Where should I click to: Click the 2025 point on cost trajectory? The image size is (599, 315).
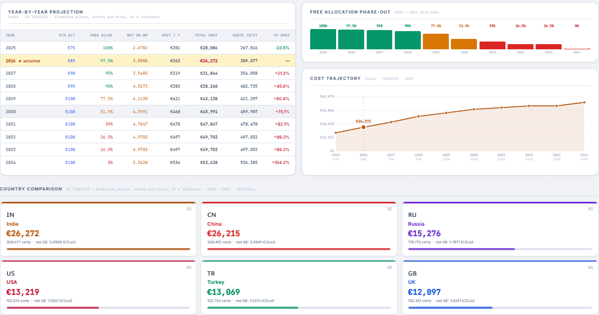point(336,133)
